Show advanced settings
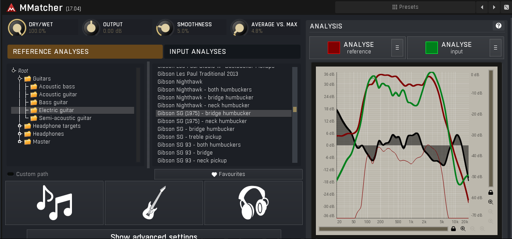The height and width of the screenshot is (239, 512). click(x=154, y=235)
